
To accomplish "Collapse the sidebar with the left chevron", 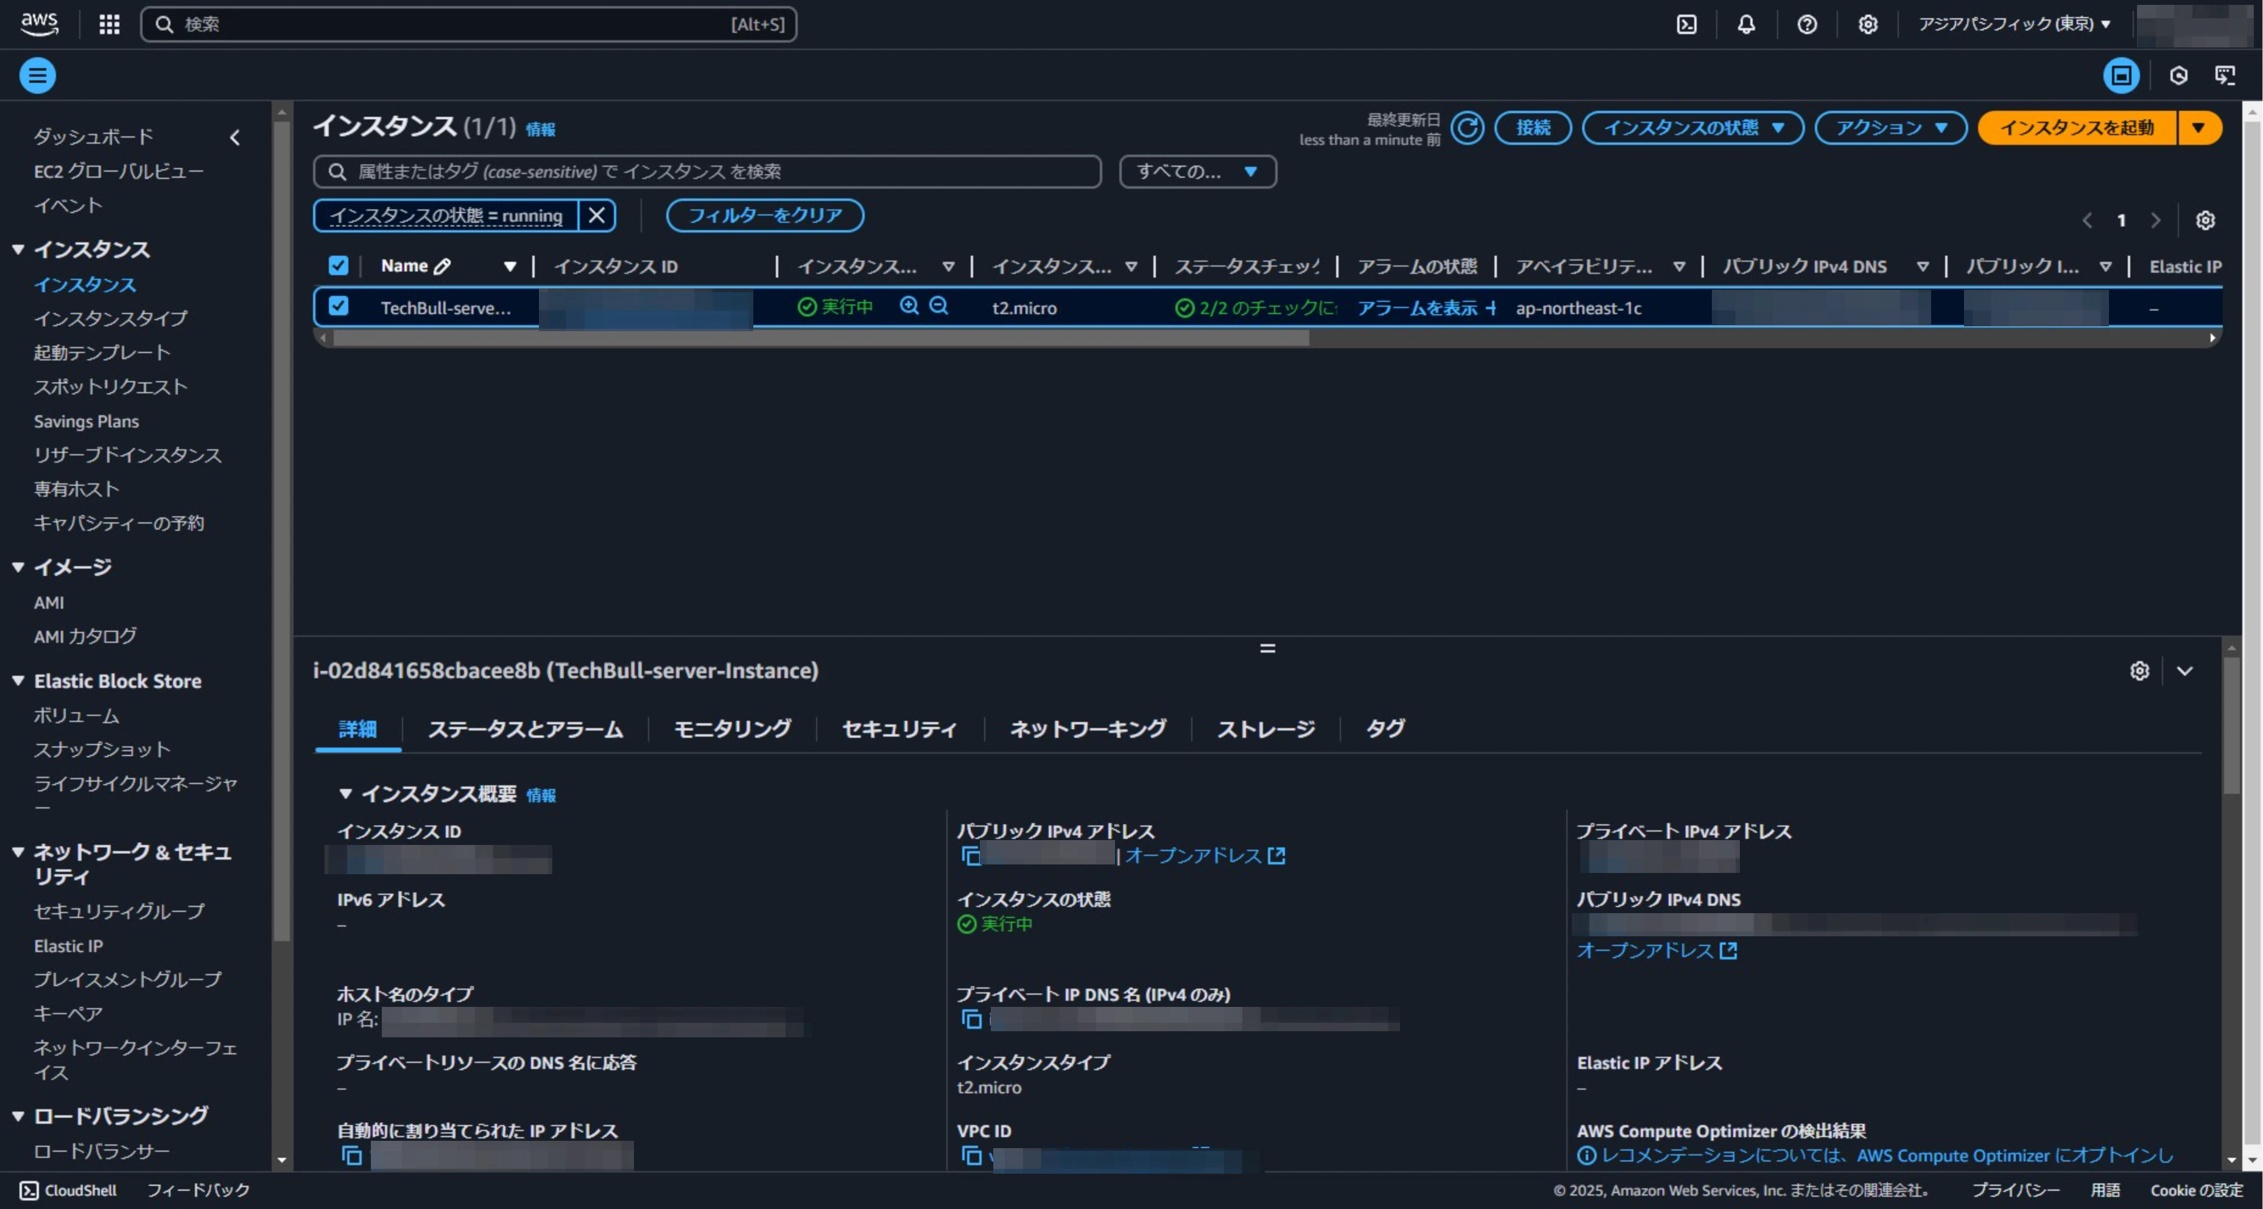I will click(234, 137).
